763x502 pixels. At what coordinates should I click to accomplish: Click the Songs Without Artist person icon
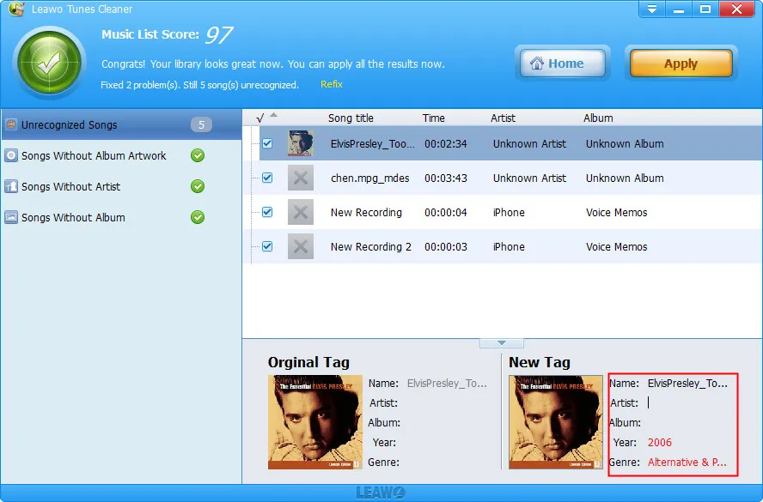pos(11,186)
